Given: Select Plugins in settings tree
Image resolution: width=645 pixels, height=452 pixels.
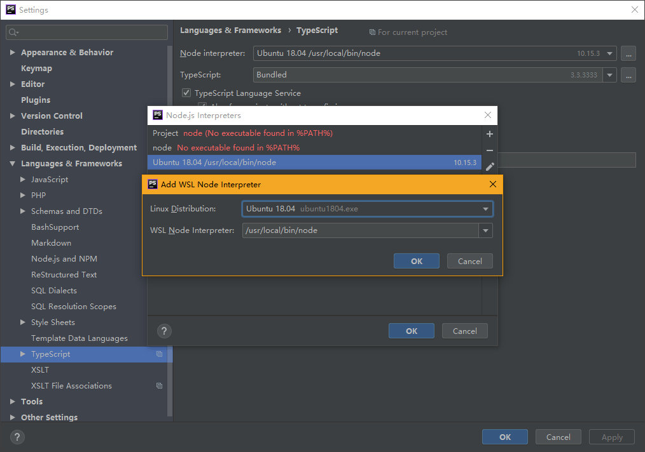Looking at the screenshot, I should coord(36,100).
